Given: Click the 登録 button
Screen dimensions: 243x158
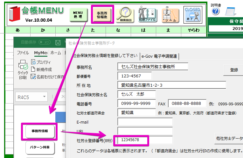Looking at the screenshot, I should point(234,70).
